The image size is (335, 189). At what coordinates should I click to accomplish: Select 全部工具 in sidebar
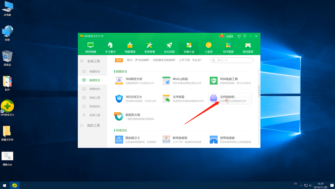(92, 61)
